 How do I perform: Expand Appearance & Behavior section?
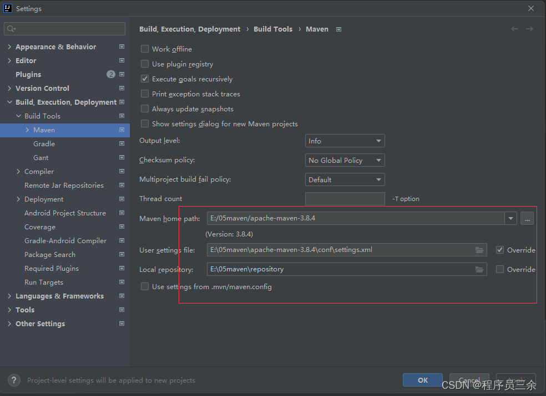[x=9, y=47]
